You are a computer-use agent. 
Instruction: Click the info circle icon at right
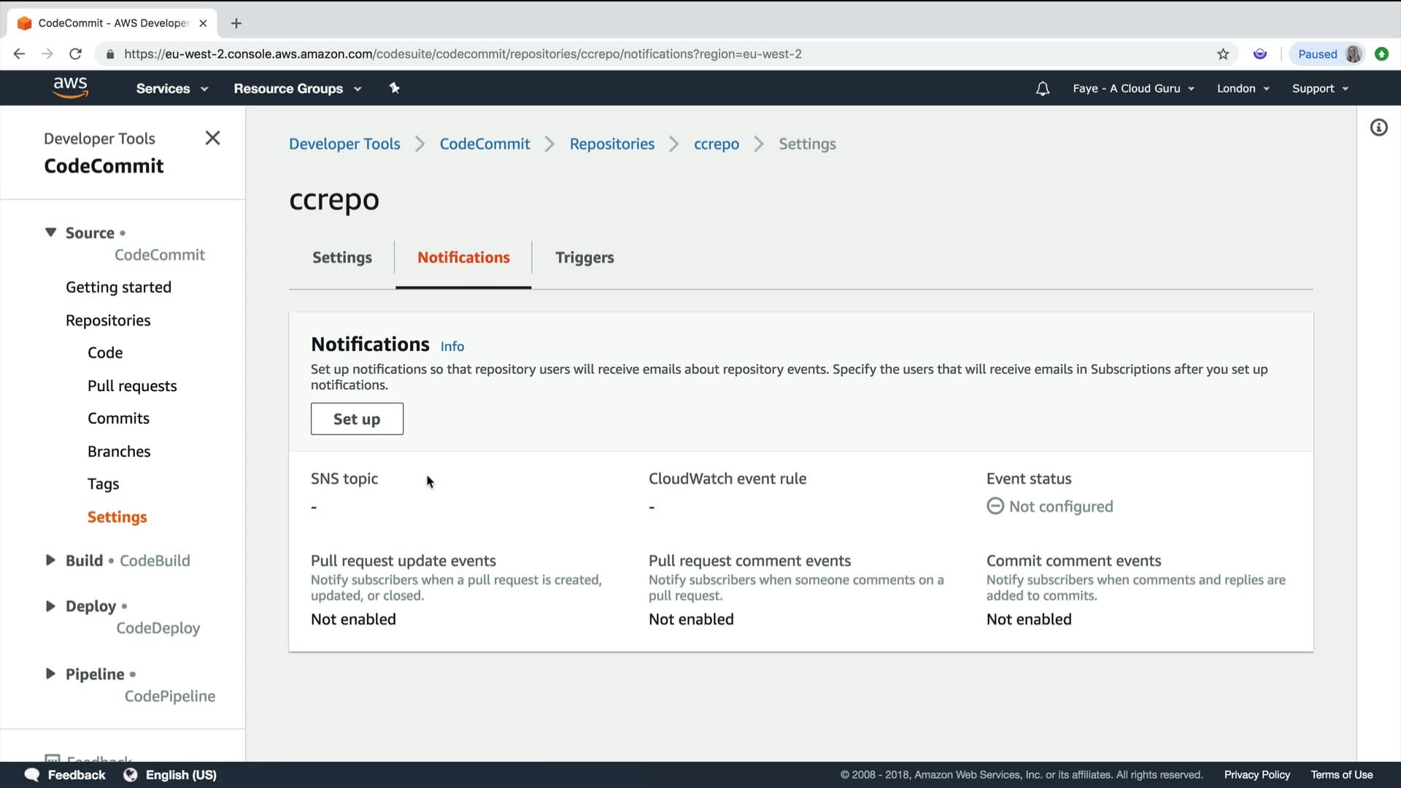(x=1378, y=128)
